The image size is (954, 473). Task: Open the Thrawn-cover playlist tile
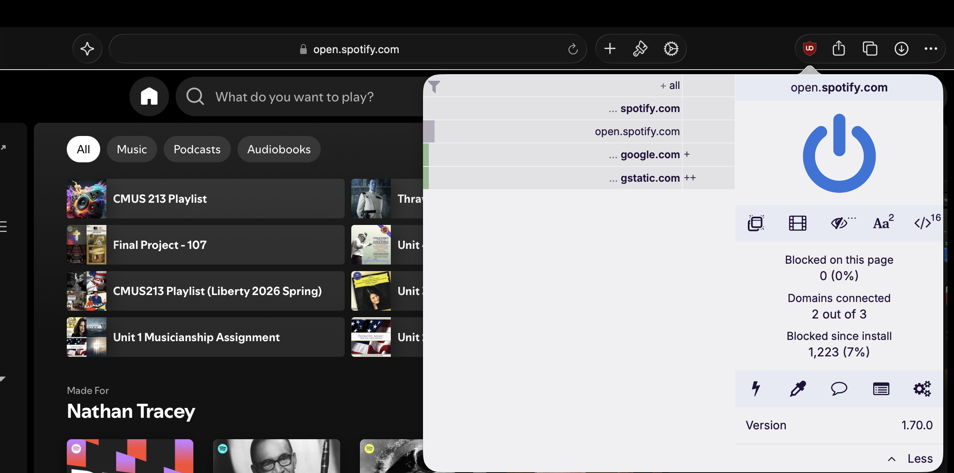(387, 199)
